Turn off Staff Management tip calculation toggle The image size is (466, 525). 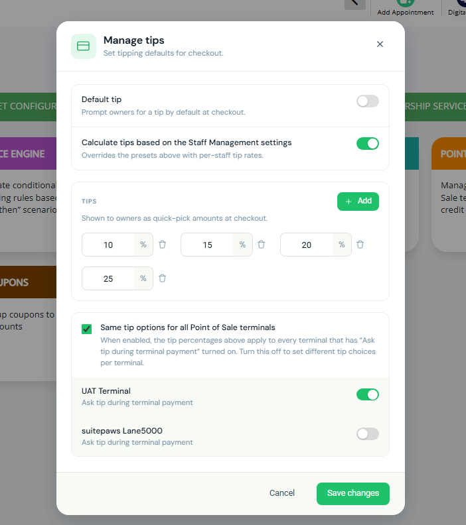click(368, 144)
